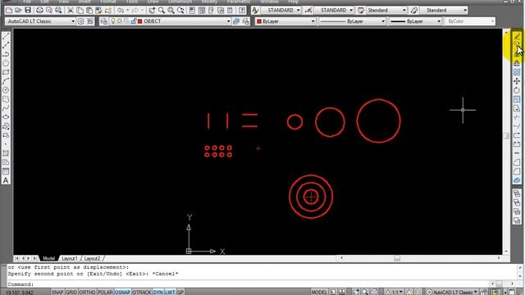The width and height of the screenshot is (525, 295).
Task: Click the next-tab arrow beside the Model tab
Action: (29, 259)
